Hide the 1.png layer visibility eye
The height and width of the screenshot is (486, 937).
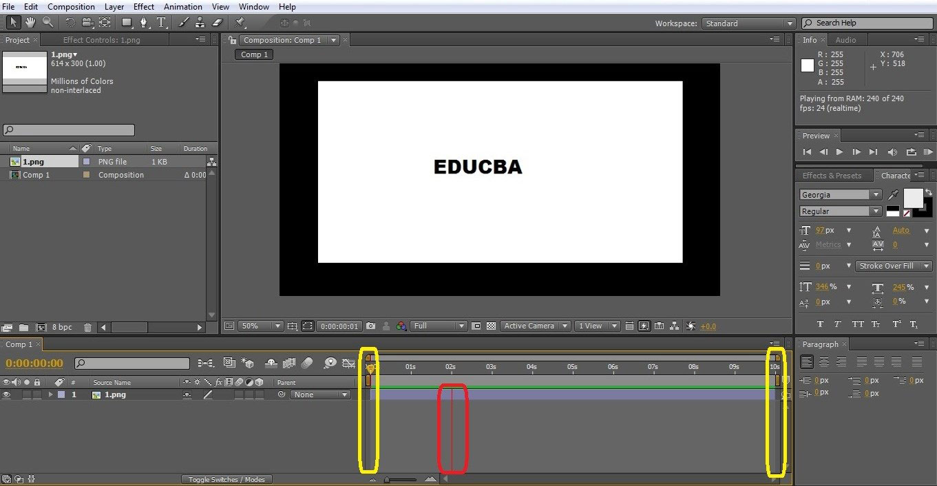point(6,394)
